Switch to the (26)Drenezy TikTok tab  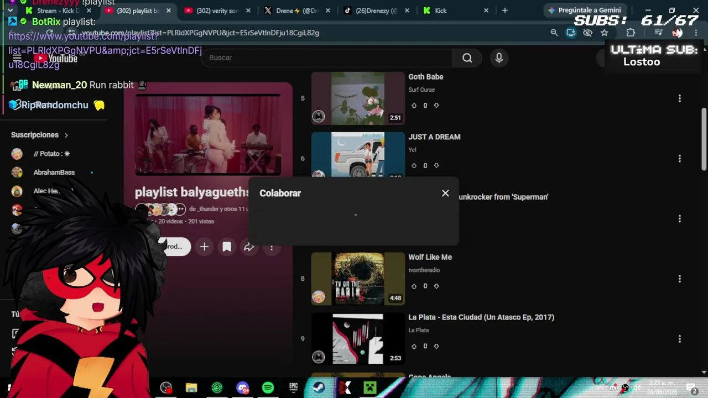[x=377, y=11]
